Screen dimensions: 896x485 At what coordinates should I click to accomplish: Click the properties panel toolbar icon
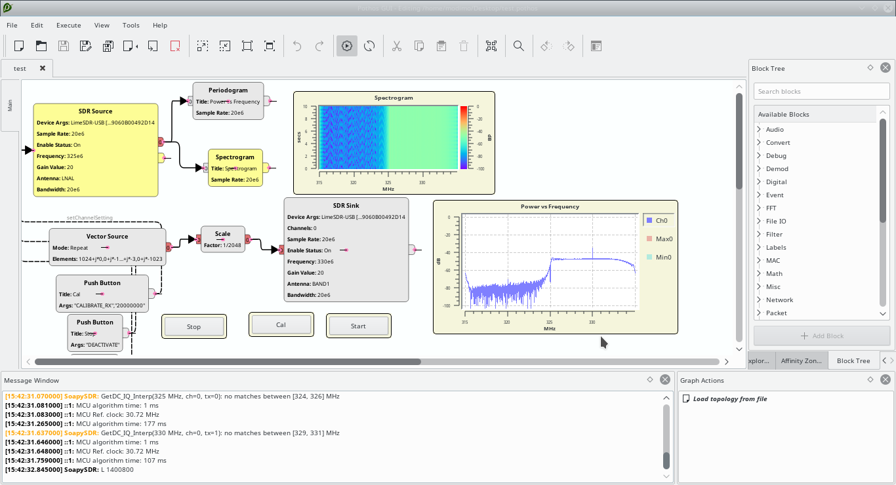tap(596, 46)
